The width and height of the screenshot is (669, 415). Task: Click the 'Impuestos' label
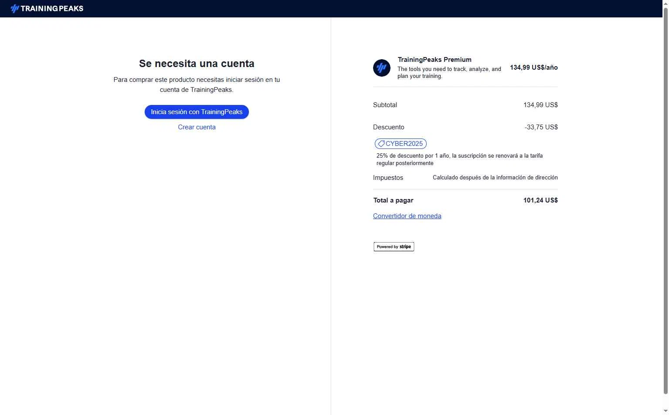[388, 178]
